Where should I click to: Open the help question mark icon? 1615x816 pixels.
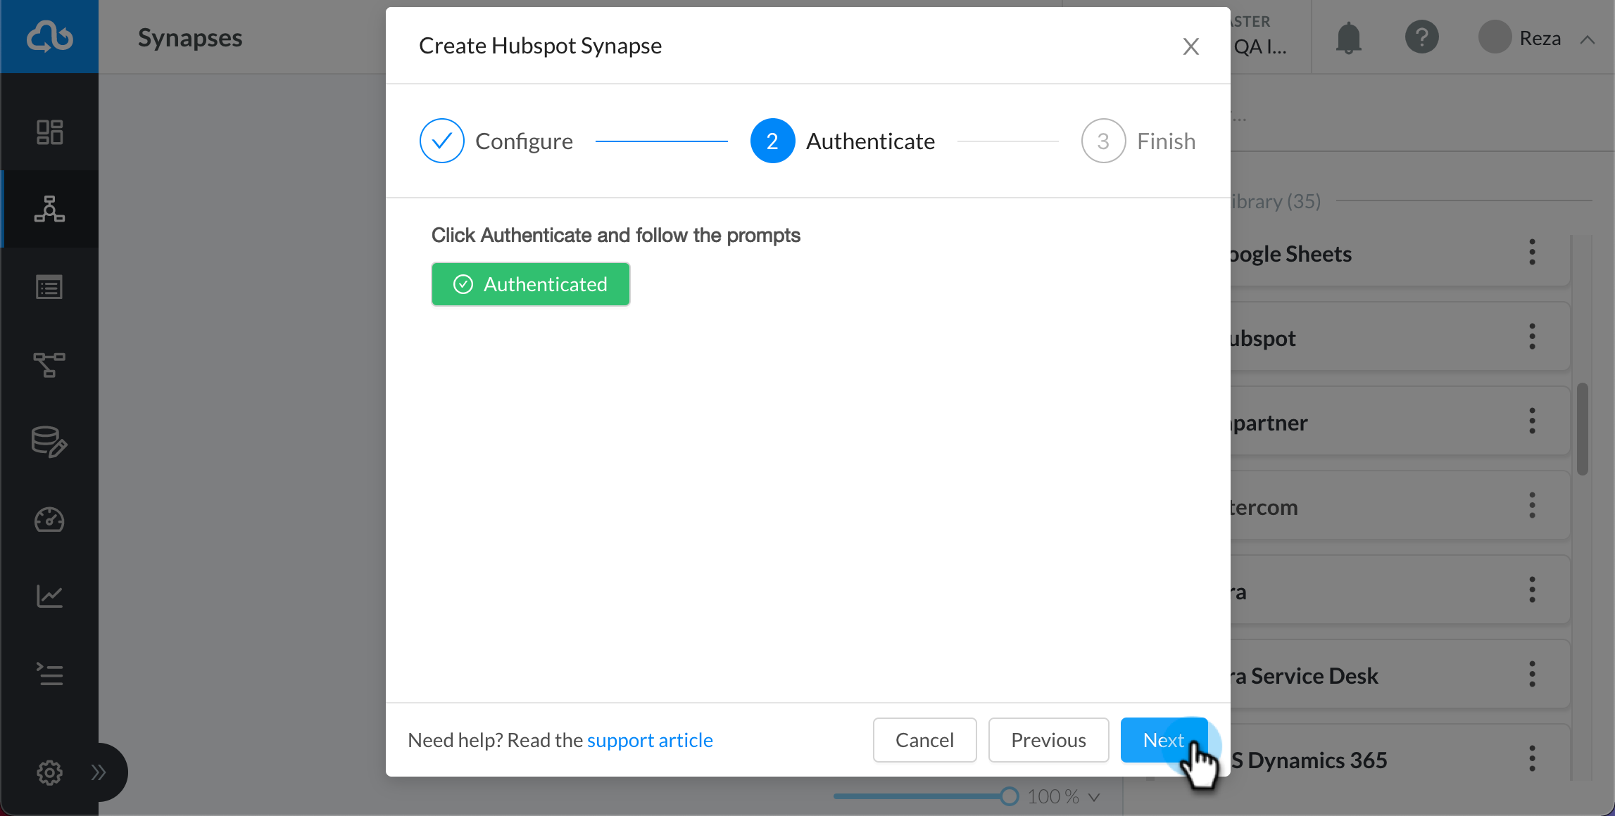tap(1422, 37)
